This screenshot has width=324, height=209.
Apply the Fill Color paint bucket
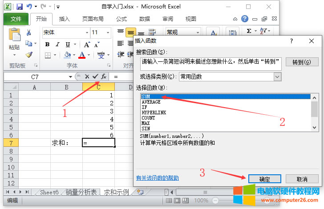[x=67, y=55]
